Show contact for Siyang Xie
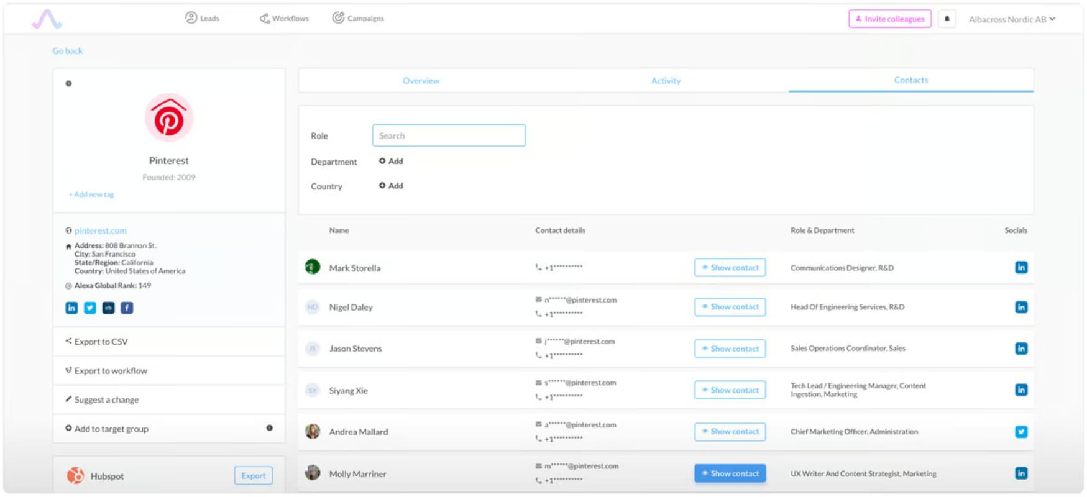The image size is (1087, 497). pyautogui.click(x=730, y=390)
